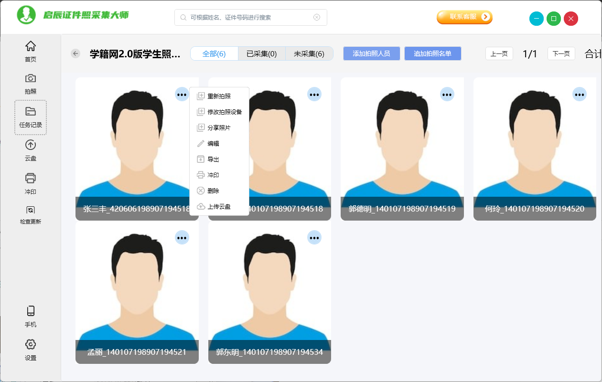Go to the previous page with 上一页

click(499, 53)
